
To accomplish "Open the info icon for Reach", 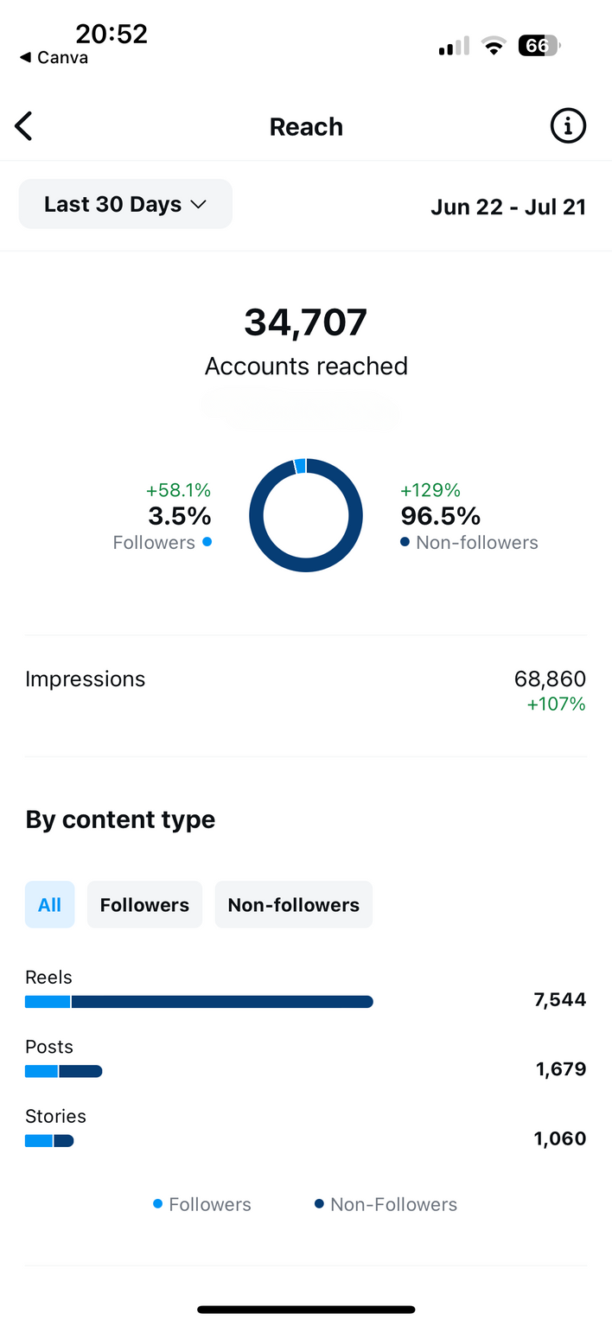I will (568, 126).
